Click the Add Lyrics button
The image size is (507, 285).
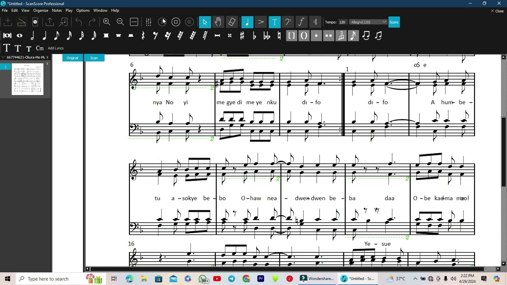click(x=56, y=48)
